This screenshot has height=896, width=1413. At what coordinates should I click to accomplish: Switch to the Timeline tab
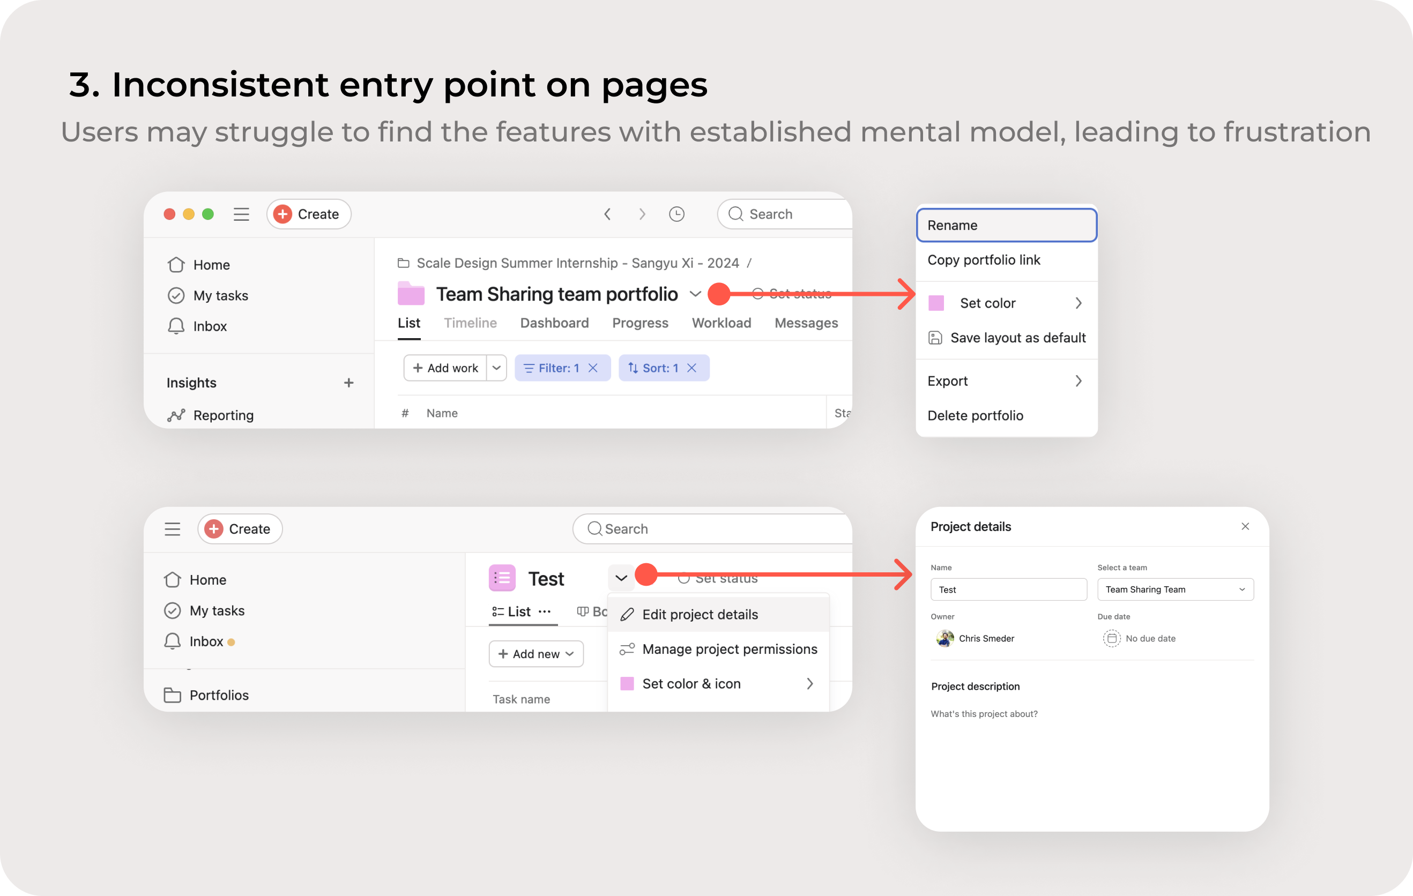(470, 323)
